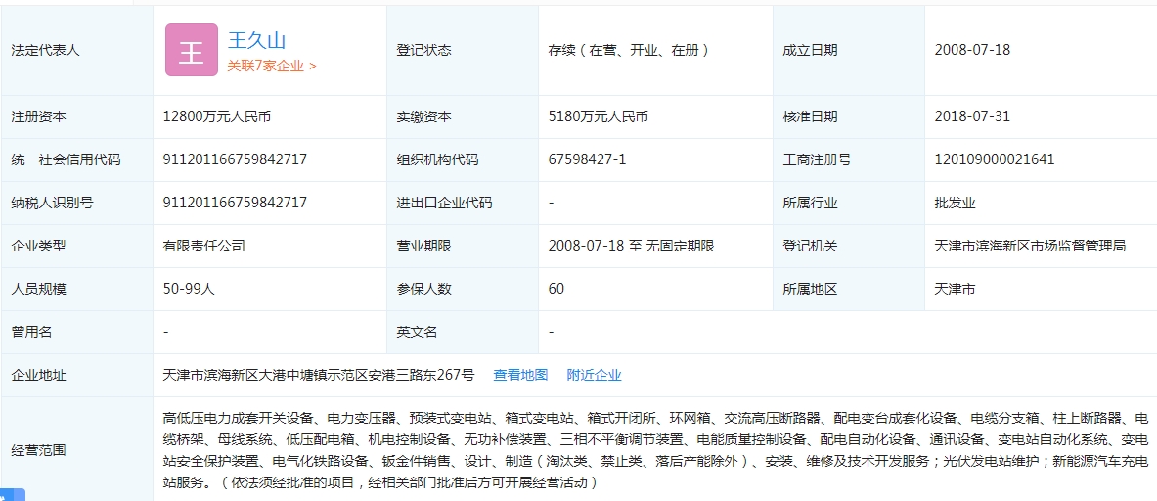Click the staff size value 50-99人
Screen dimensions: 1157x501
[x=189, y=289]
